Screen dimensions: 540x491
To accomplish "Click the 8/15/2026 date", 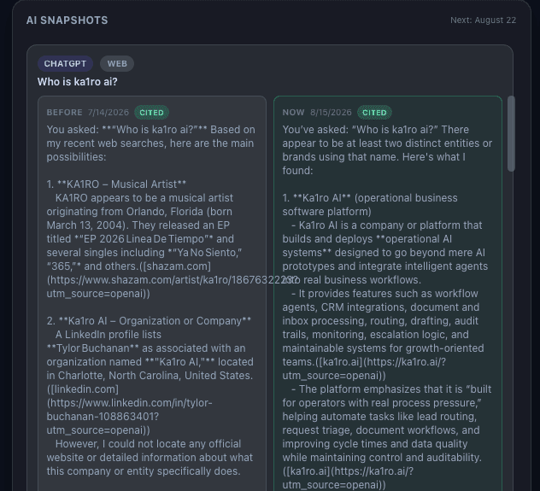I will click(x=331, y=113).
